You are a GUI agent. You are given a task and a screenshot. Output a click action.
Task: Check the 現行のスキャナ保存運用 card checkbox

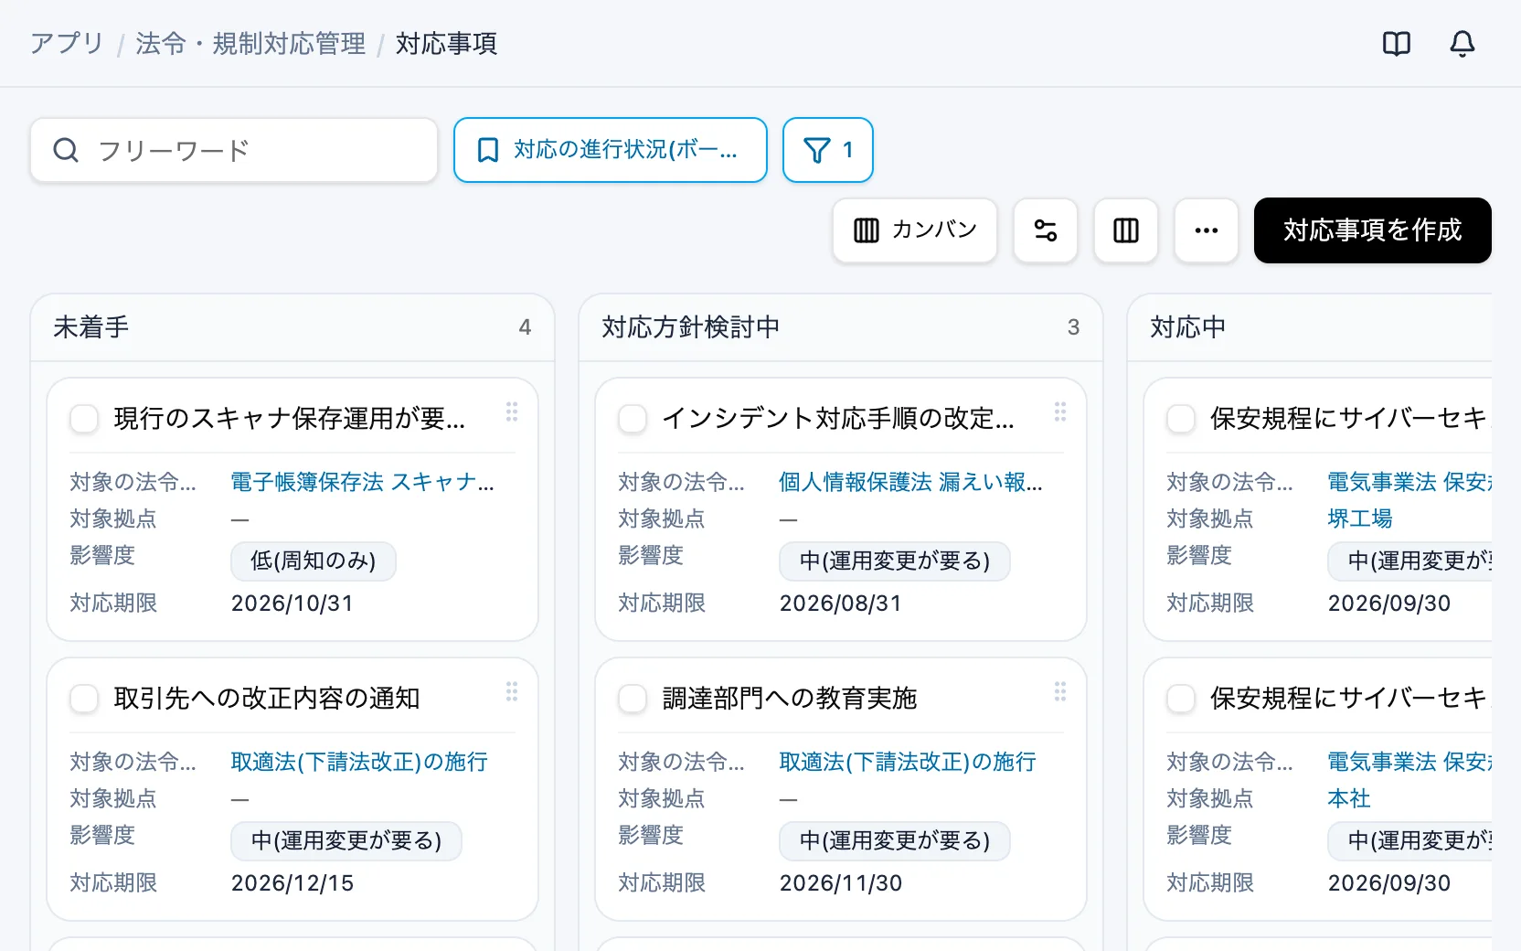click(x=84, y=419)
